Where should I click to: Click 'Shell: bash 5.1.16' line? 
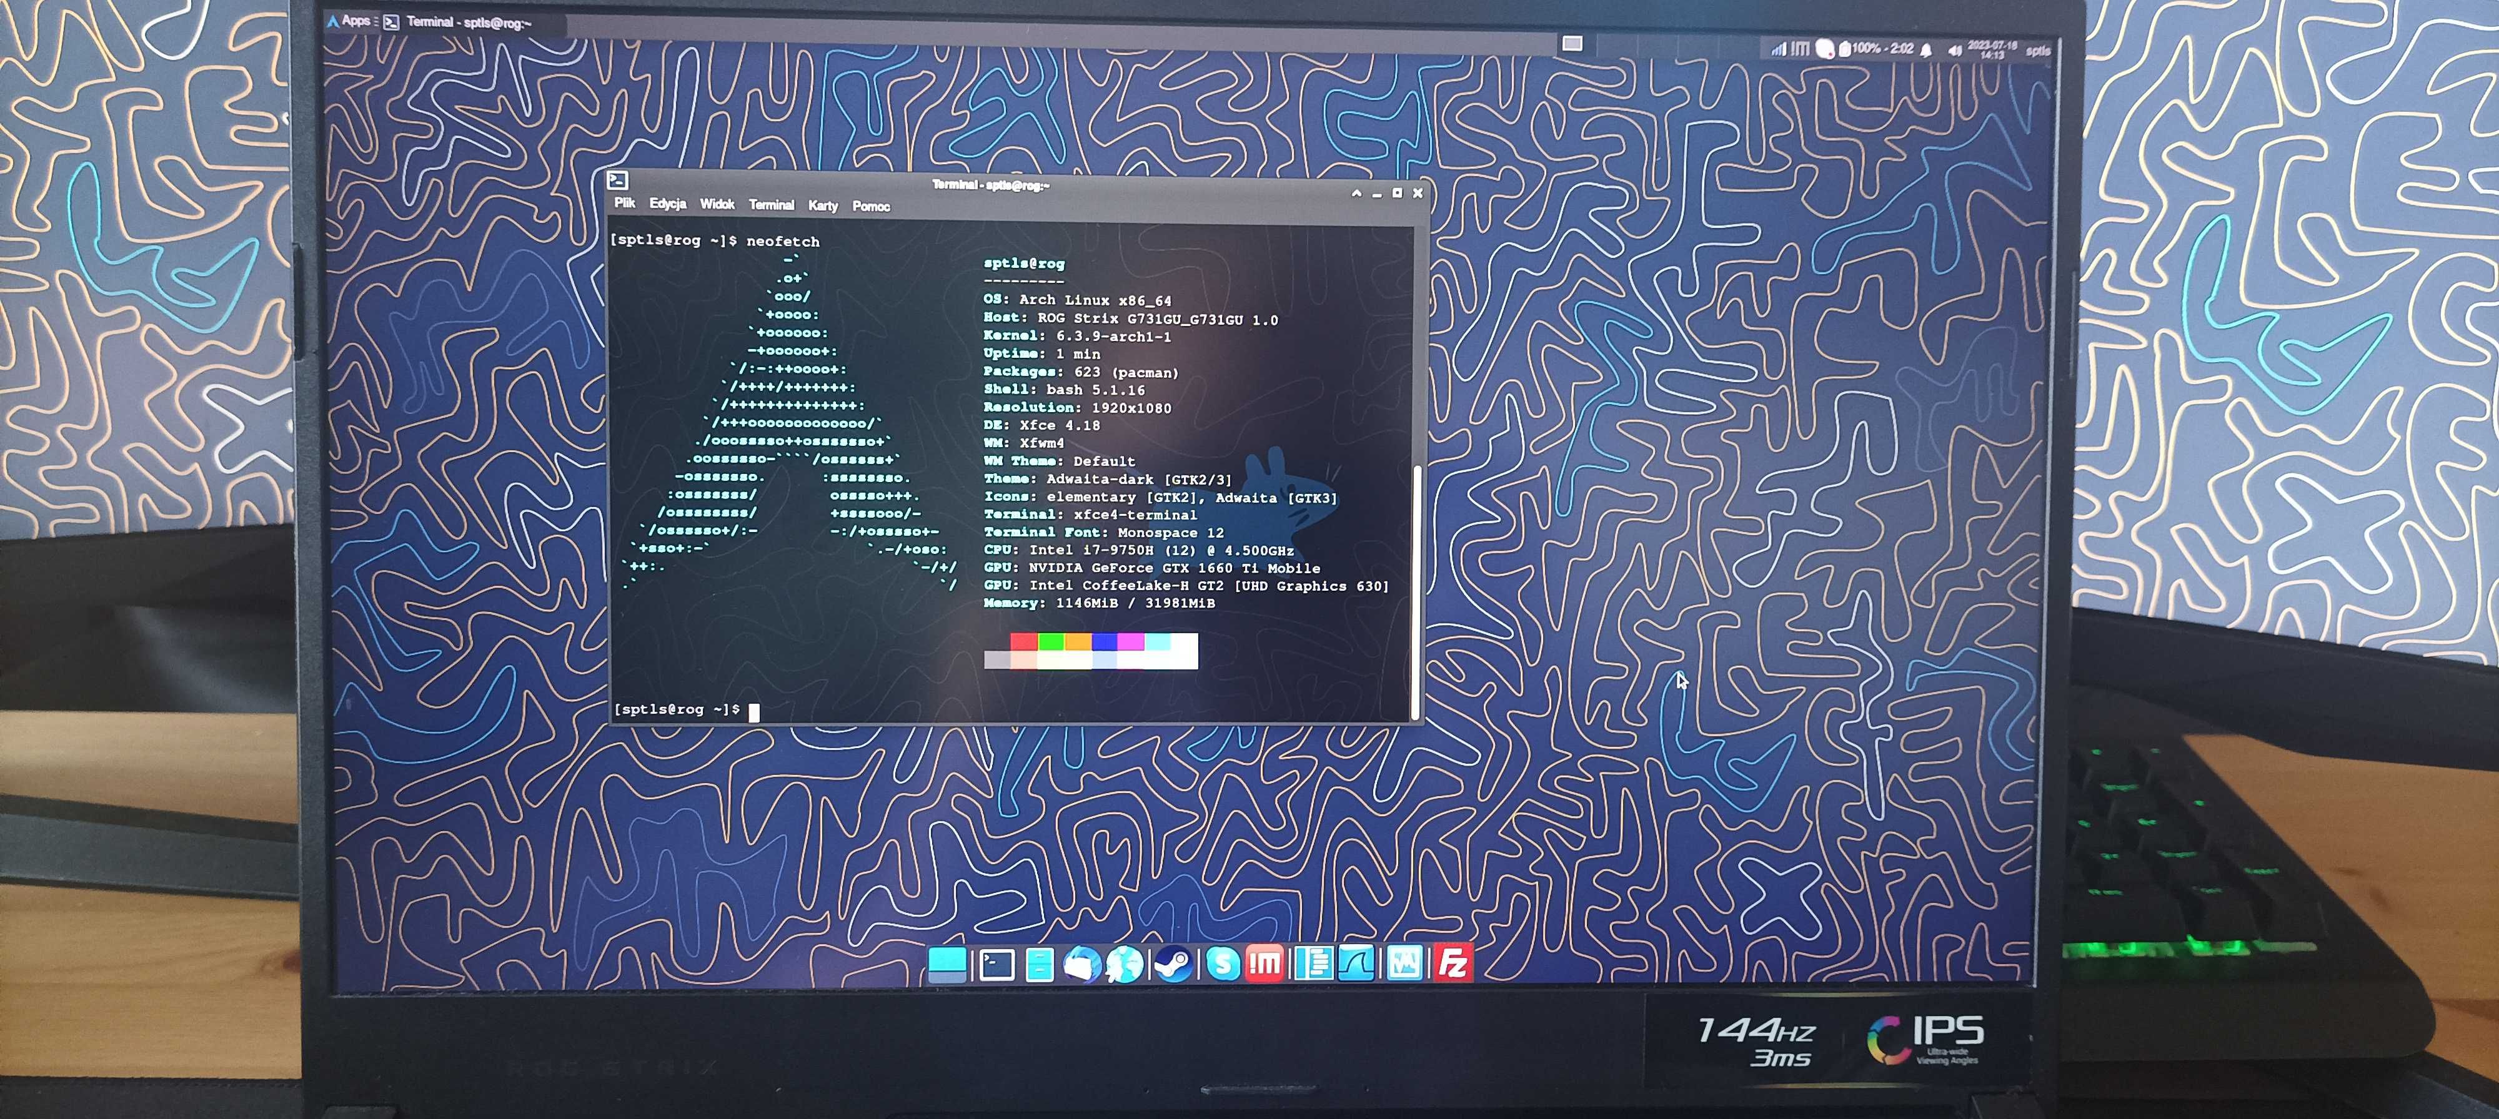click(x=1064, y=390)
